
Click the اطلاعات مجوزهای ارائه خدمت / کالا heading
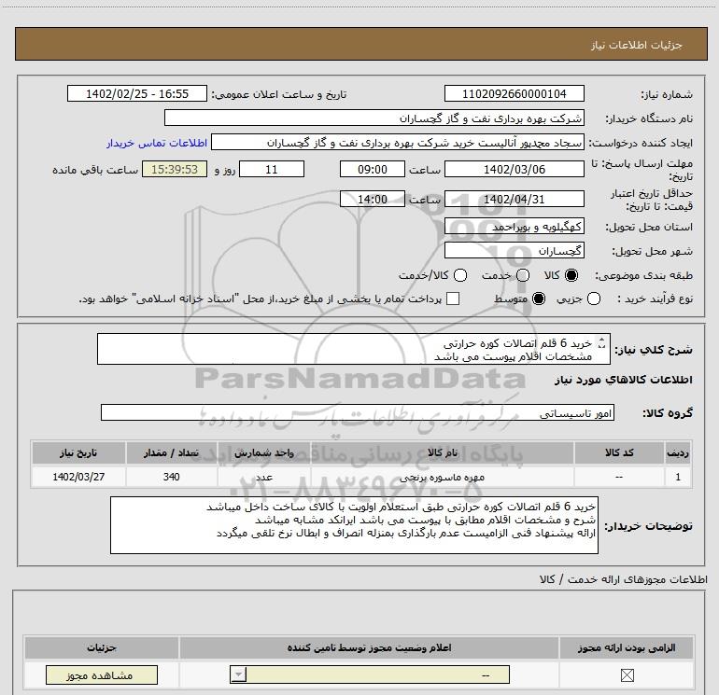[623, 579]
